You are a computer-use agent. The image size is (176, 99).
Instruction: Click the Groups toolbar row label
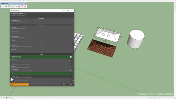[13, 66]
